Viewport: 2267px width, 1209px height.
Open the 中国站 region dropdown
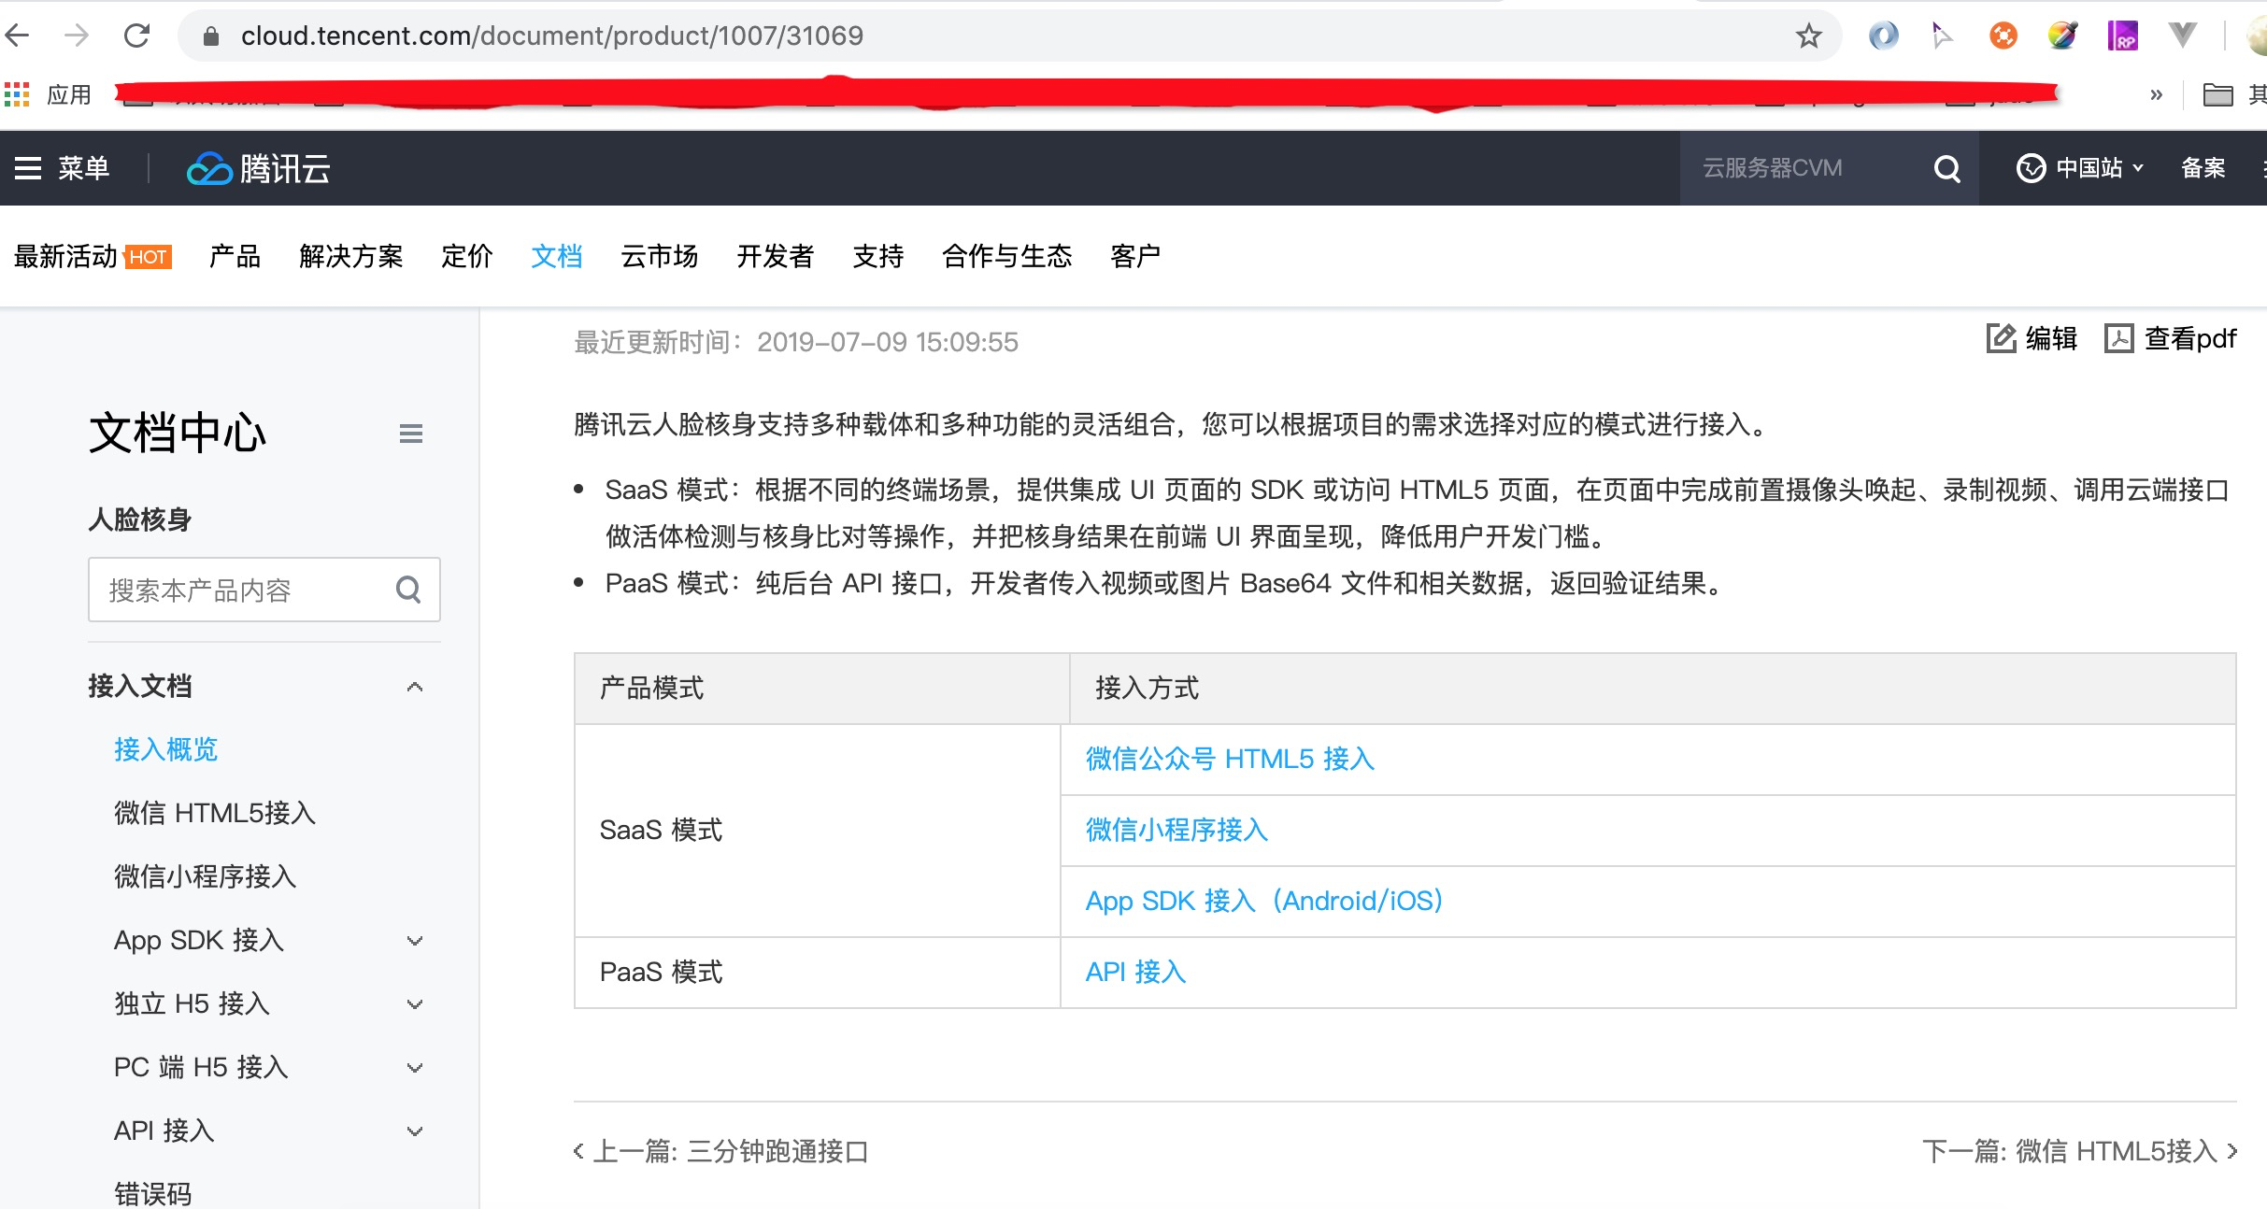pyautogui.click(x=2080, y=168)
